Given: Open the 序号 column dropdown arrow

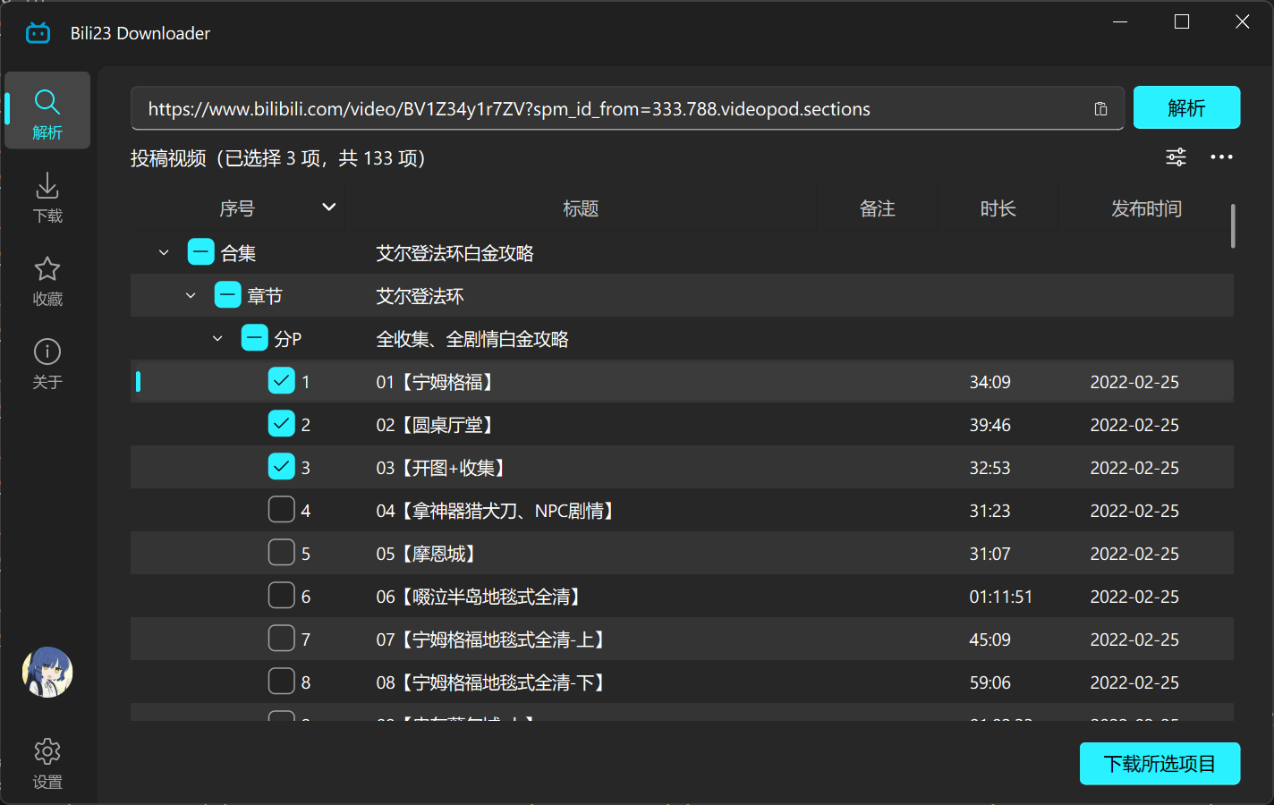Looking at the screenshot, I should click(x=329, y=208).
